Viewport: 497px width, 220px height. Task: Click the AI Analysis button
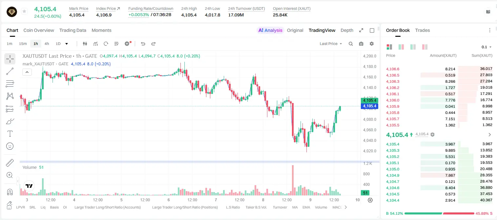(270, 30)
